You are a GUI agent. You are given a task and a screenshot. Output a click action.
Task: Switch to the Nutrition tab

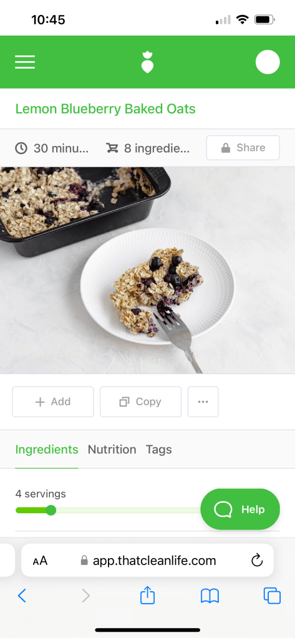pyautogui.click(x=112, y=450)
